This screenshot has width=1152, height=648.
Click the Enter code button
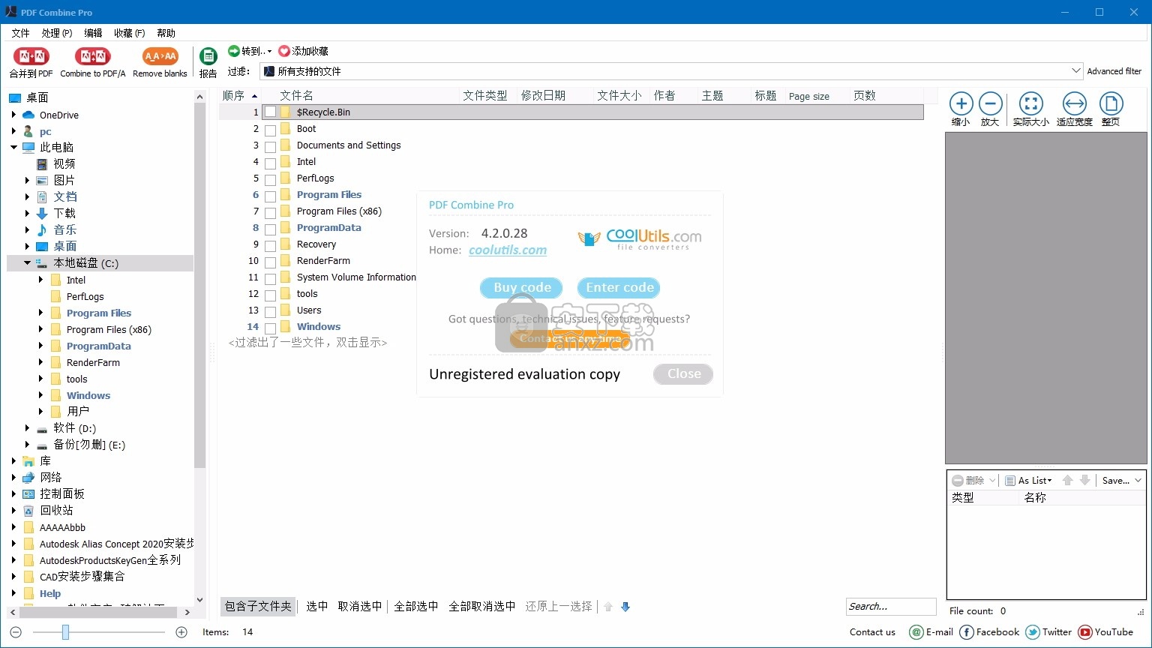(x=619, y=287)
